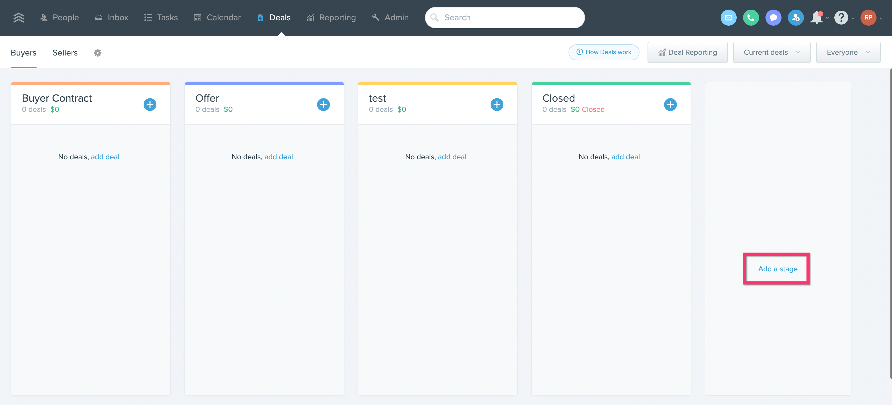Click the info icon in How Deals work
Screen dimensions: 892x405
(579, 52)
